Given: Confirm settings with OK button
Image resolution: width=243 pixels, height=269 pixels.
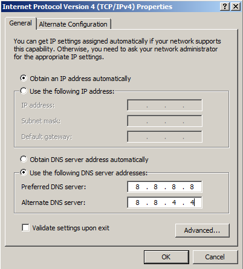Looking at the screenshot, I should (x=166, y=257).
